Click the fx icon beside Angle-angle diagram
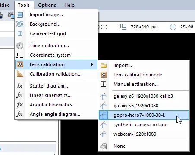This screenshot has width=195, height=155. pyautogui.click(x=20, y=114)
